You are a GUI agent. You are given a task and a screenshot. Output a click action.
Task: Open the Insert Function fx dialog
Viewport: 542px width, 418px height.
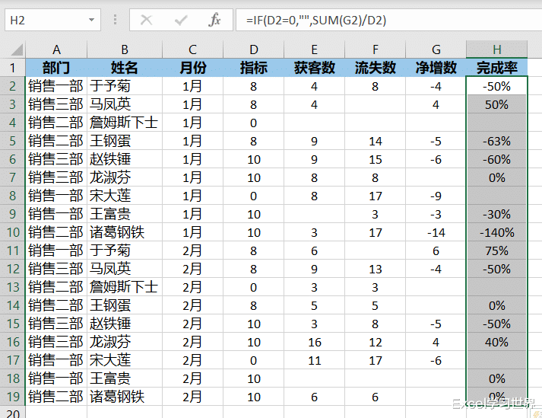(214, 20)
